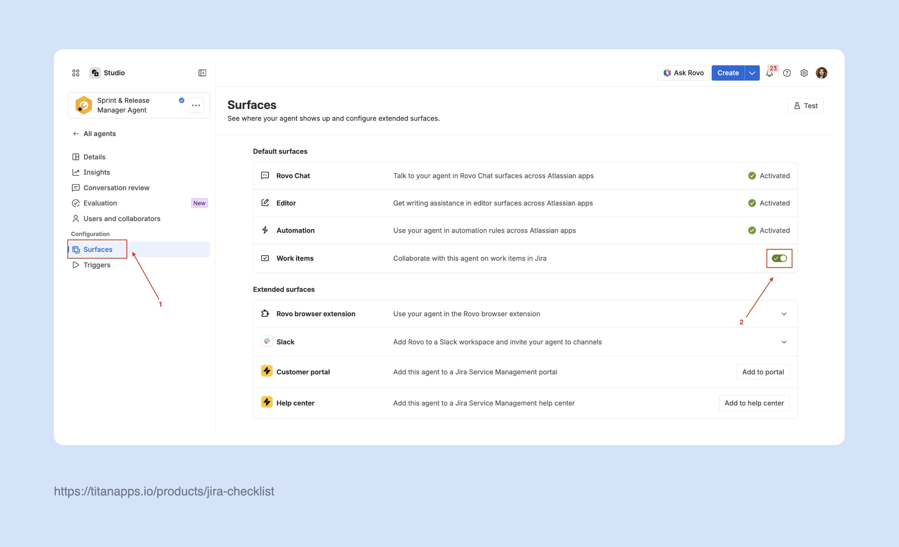Viewport: 899px width, 547px height.
Task: Open the user profile avatar
Action: click(821, 73)
